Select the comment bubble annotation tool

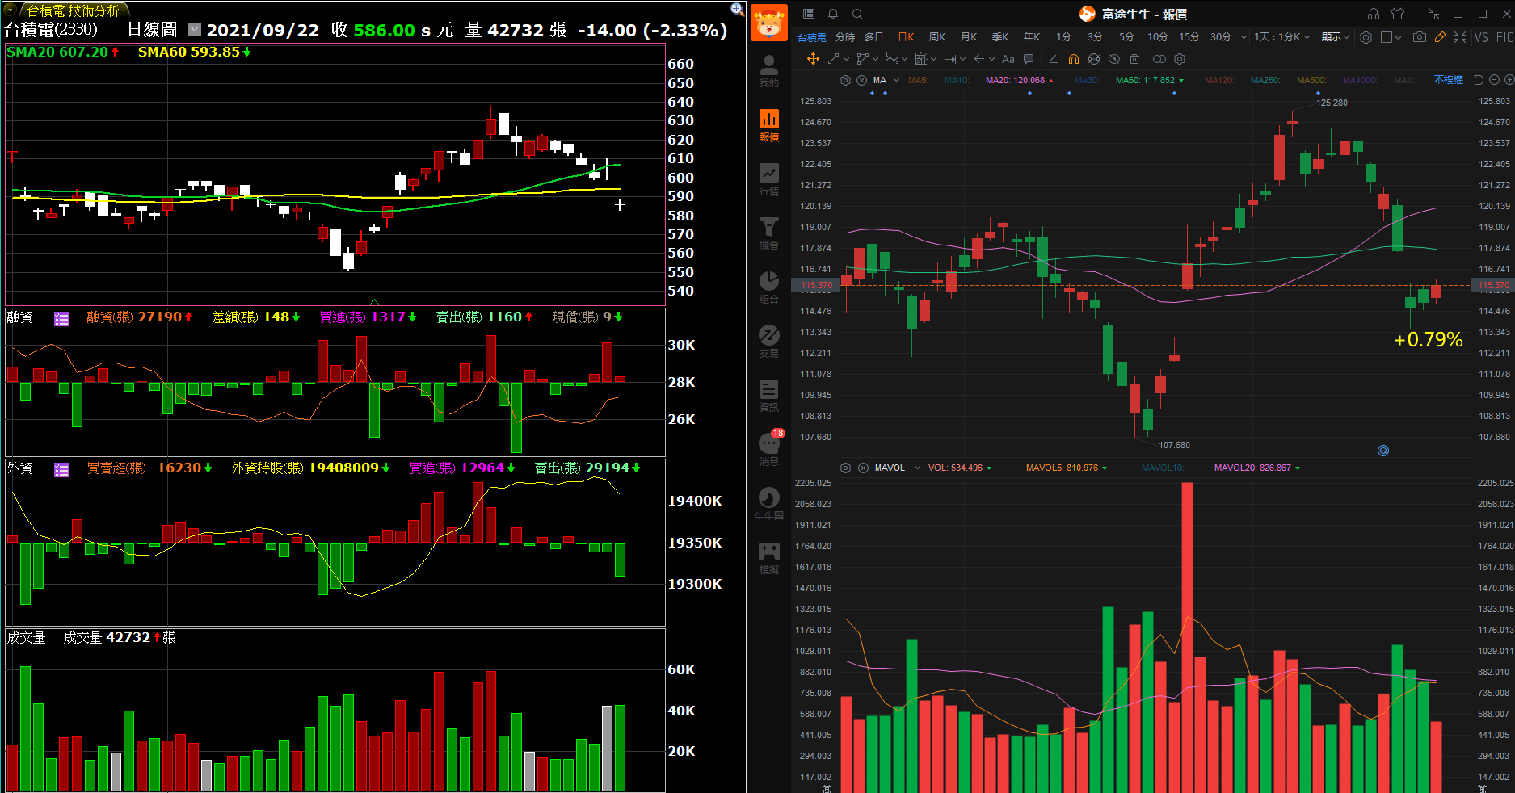pyautogui.click(x=1029, y=59)
